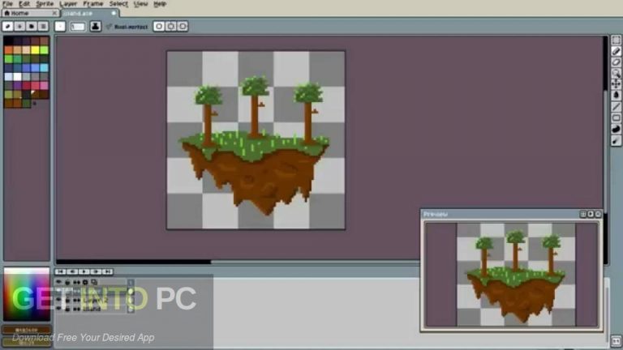The height and width of the screenshot is (350, 623).
Task: Select the Move tool
Action: click(616, 84)
